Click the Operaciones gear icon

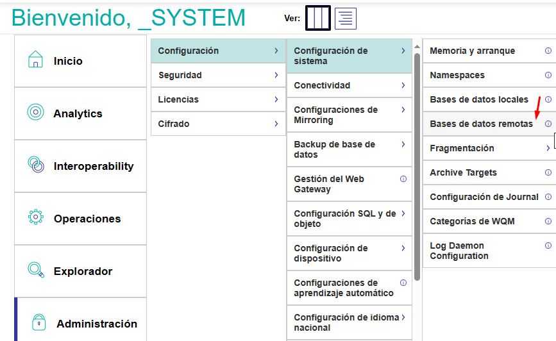point(36,218)
